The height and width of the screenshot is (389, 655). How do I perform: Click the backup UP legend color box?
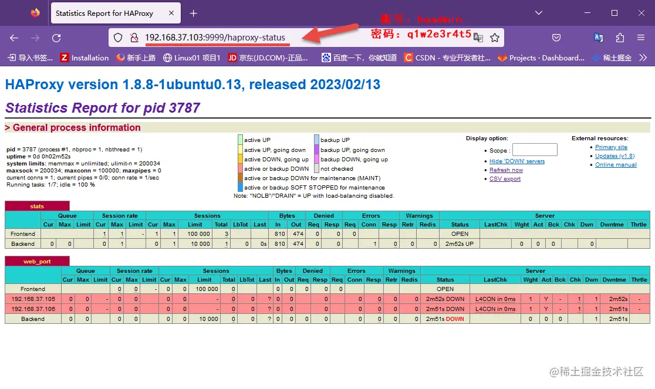click(316, 140)
